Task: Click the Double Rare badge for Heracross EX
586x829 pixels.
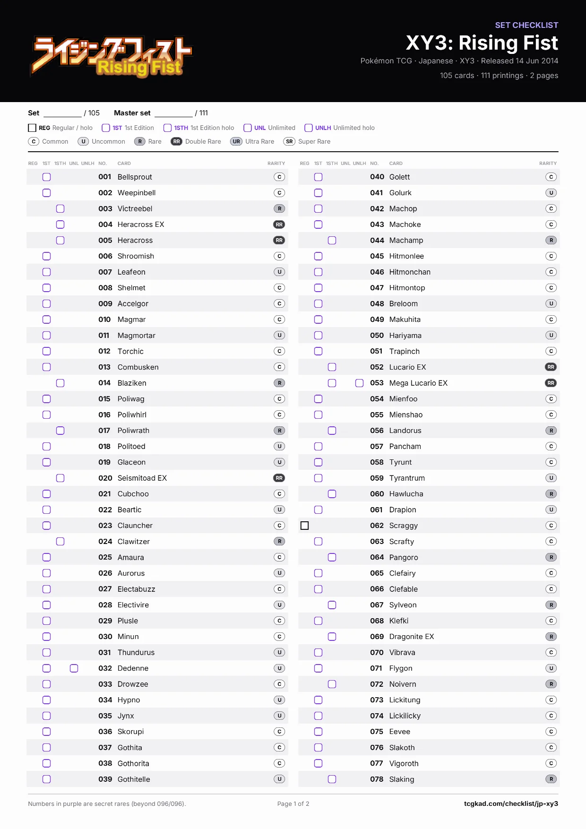Action: (x=279, y=225)
